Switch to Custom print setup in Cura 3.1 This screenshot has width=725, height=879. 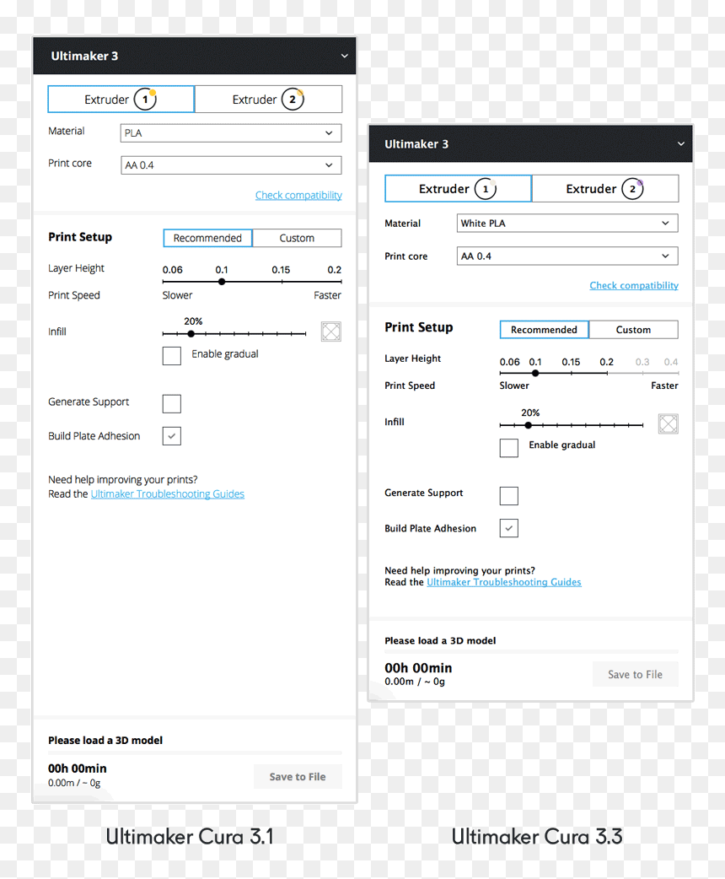point(297,238)
